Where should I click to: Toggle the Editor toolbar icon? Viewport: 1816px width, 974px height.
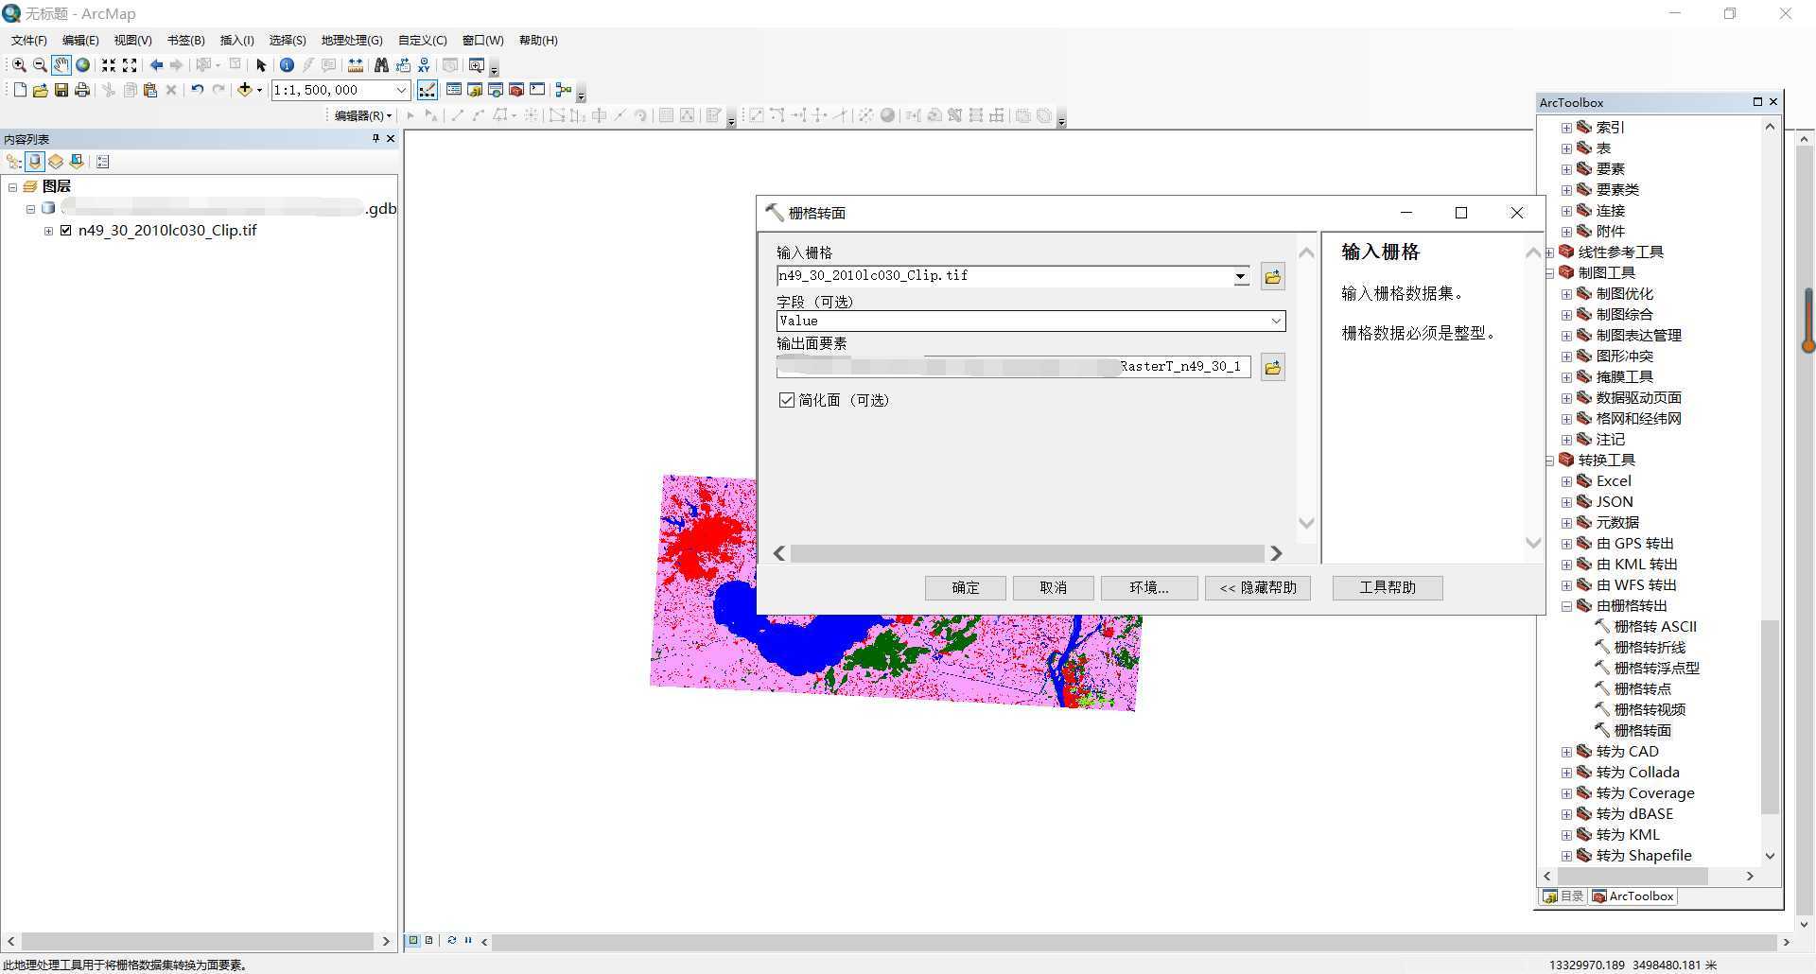click(x=428, y=90)
